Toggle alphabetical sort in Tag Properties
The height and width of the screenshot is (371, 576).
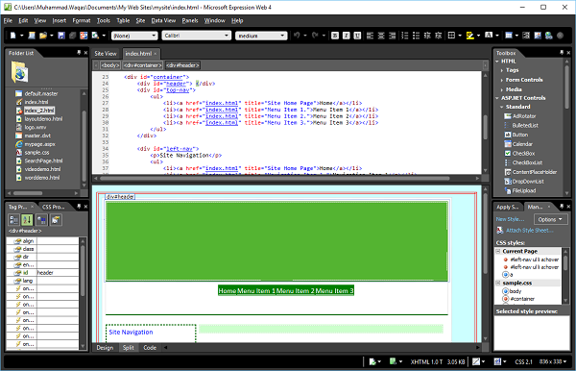click(x=27, y=220)
